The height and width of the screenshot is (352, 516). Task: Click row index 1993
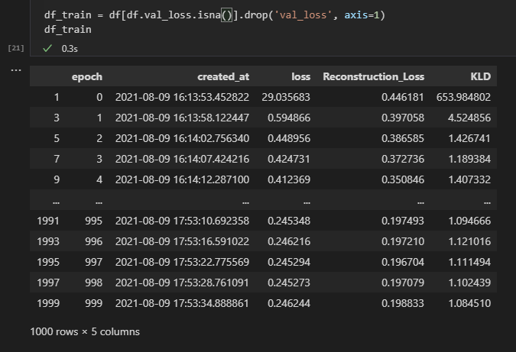pyautogui.click(x=48, y=241)
